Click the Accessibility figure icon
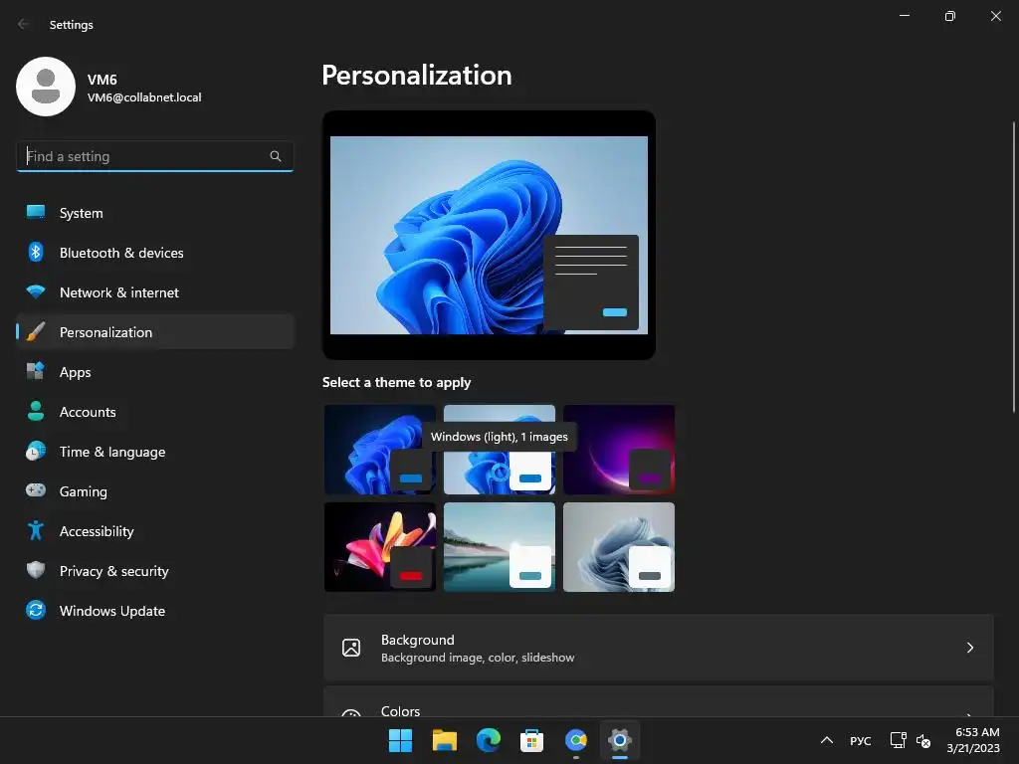This screenshot has height=764, width=1019. (x=36, y=531)
